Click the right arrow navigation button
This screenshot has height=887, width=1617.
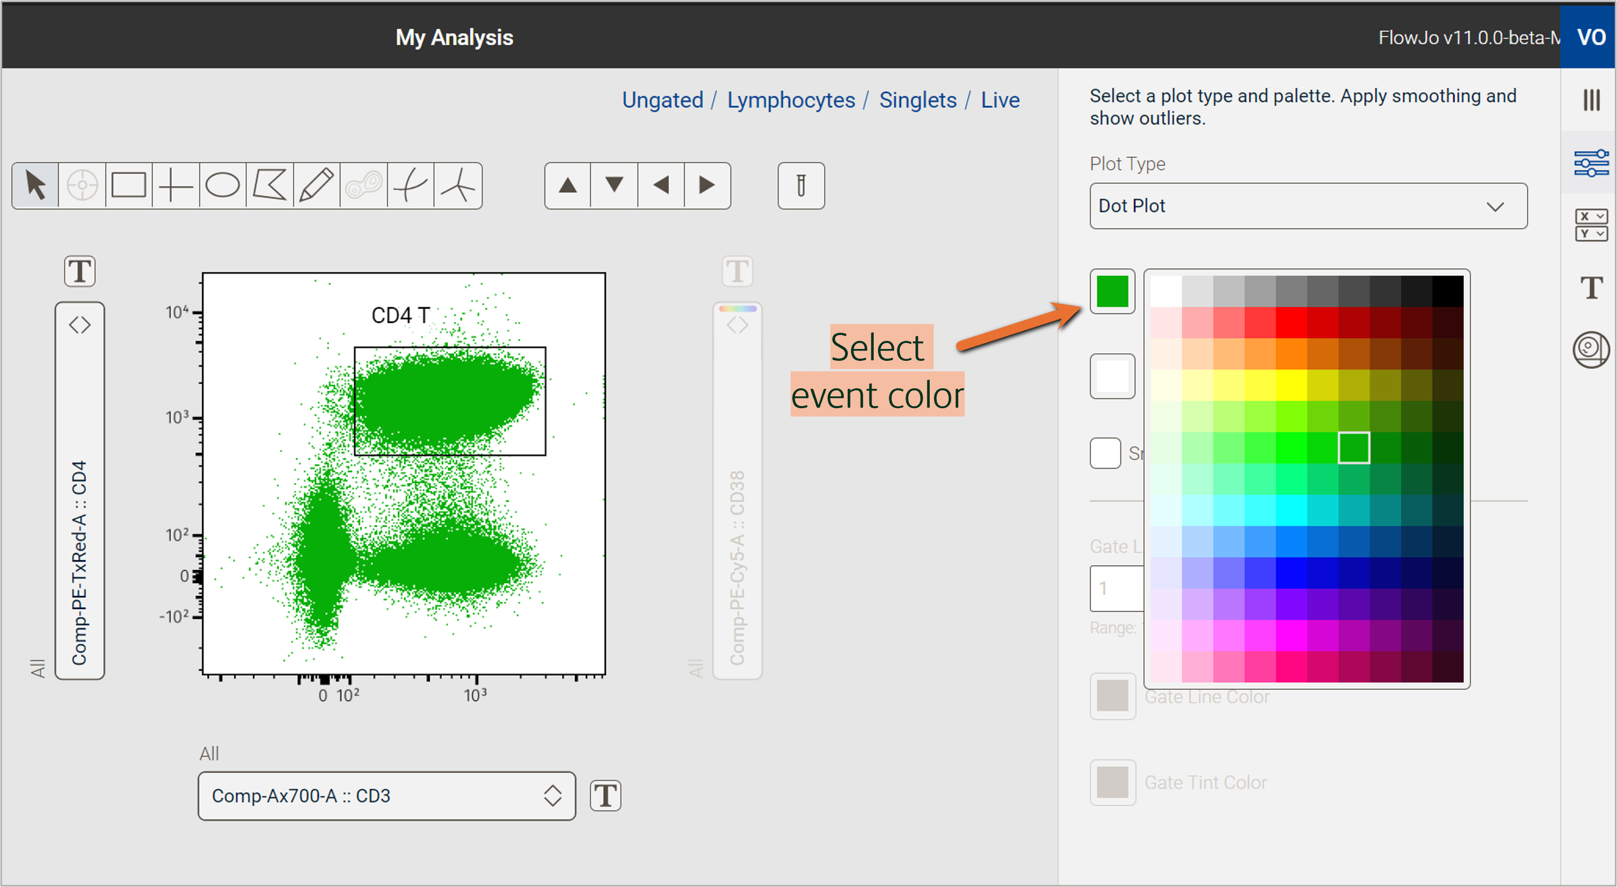pyautogui.click(x=706, y=185)
